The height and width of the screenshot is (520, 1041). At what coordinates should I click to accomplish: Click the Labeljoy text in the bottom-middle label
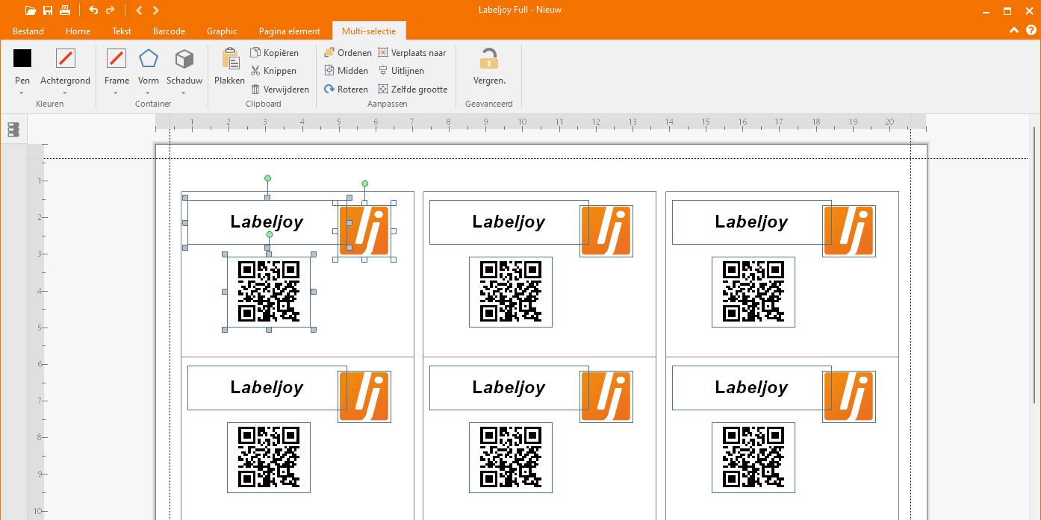click(509, 387)
